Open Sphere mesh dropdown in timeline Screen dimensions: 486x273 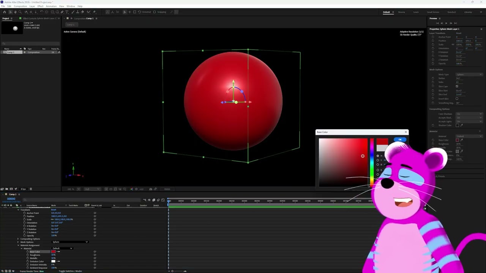pyautogui.click(x=70, y=242)
